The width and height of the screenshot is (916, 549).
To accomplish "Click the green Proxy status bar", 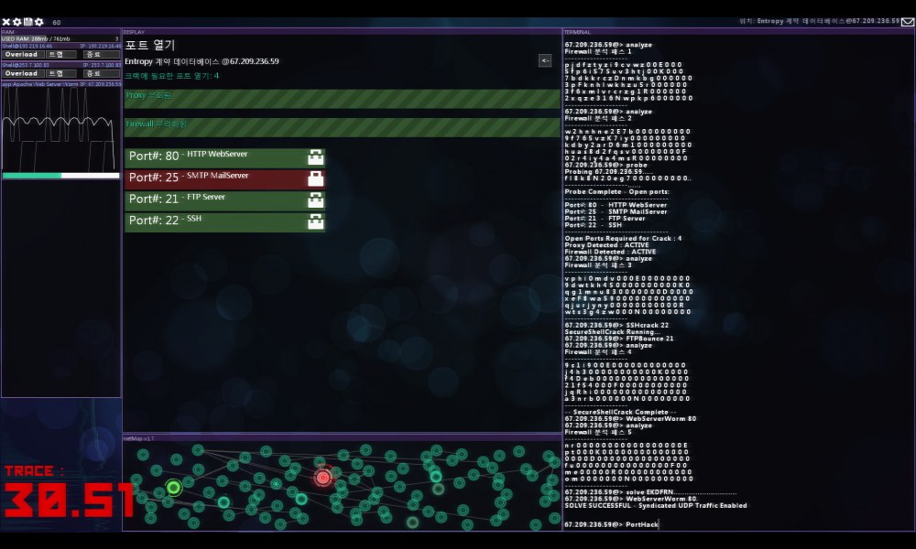I will point(342,99).
